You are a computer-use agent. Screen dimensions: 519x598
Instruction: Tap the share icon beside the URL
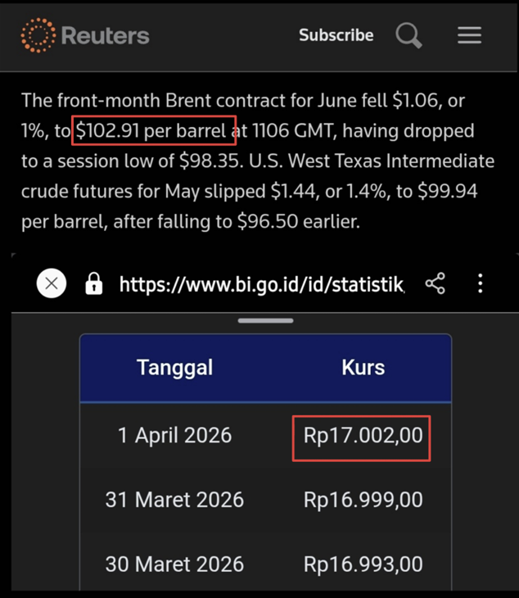[x=436, y=284]
